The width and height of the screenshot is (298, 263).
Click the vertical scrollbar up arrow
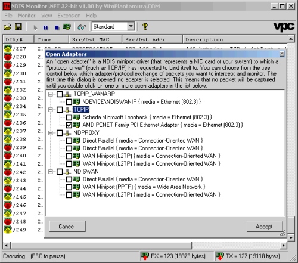point(291,39)
